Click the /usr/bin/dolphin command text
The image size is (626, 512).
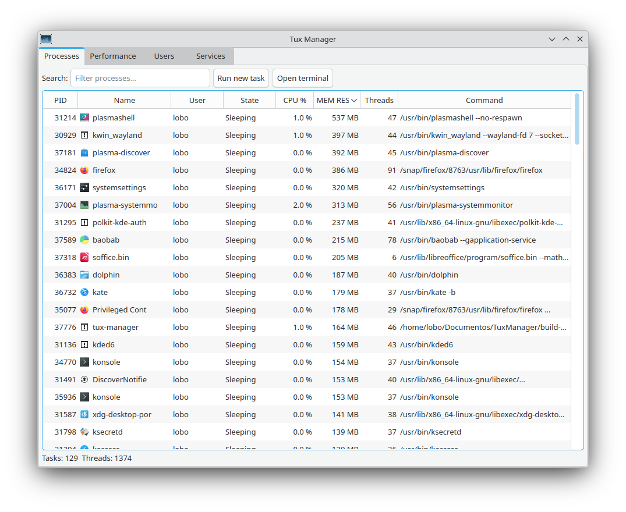point(429,275)
